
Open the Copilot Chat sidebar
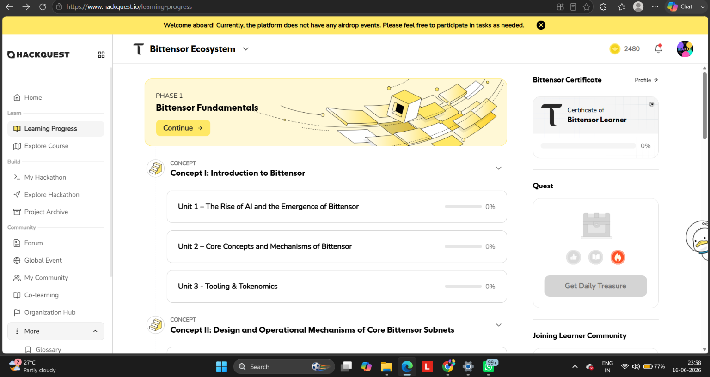(680, 6)
